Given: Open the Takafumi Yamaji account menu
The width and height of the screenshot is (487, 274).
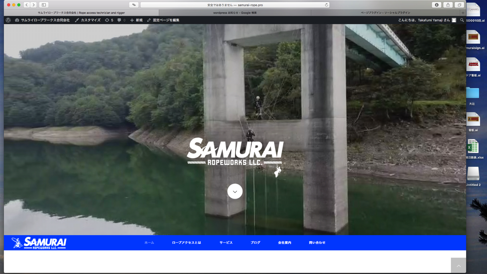Looking at the screenshot, I should 427,20.
